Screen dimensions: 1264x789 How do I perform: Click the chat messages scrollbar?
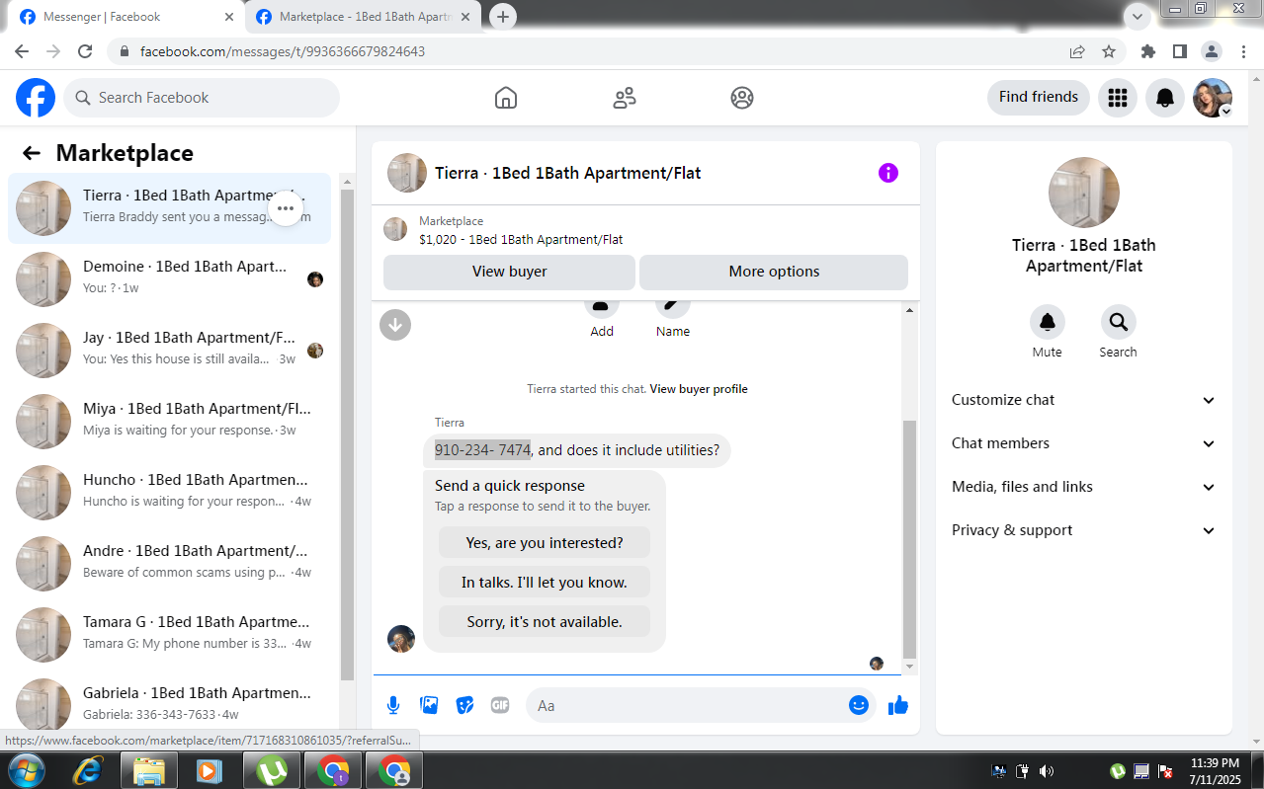[910, 538]
